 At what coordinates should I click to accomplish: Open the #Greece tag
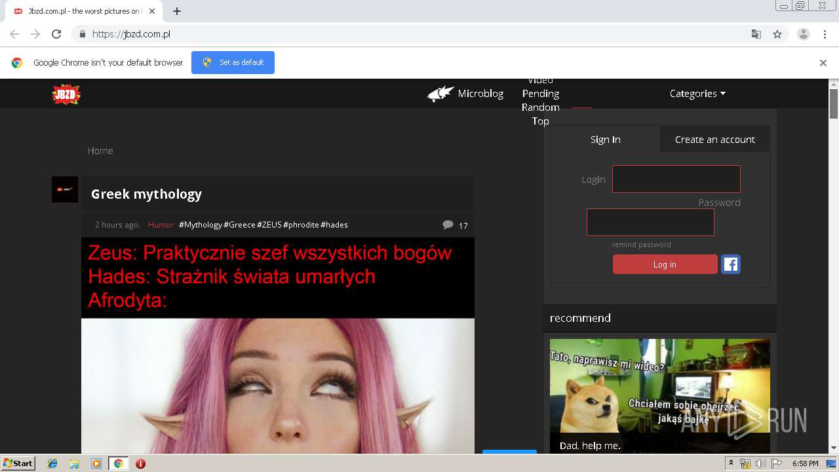(x=239, y=224)
